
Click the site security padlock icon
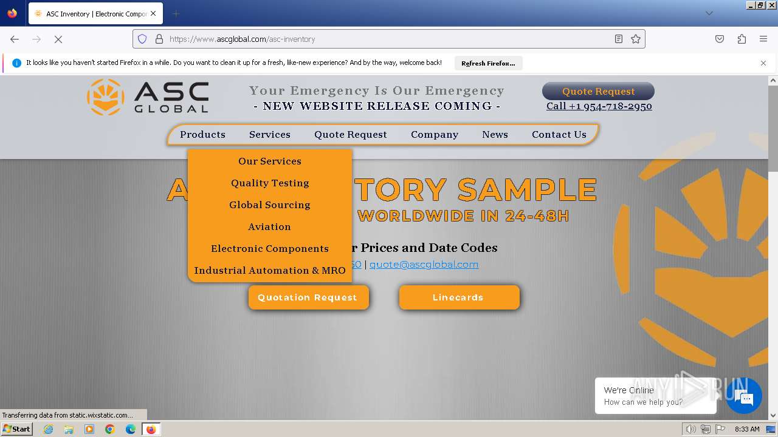159,39
